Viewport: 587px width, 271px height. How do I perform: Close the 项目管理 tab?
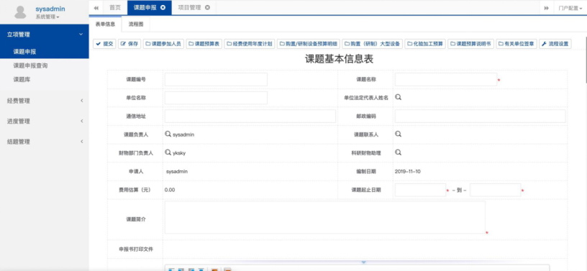(207, 7)
